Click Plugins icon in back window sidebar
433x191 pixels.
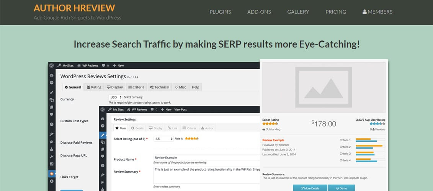52,142
